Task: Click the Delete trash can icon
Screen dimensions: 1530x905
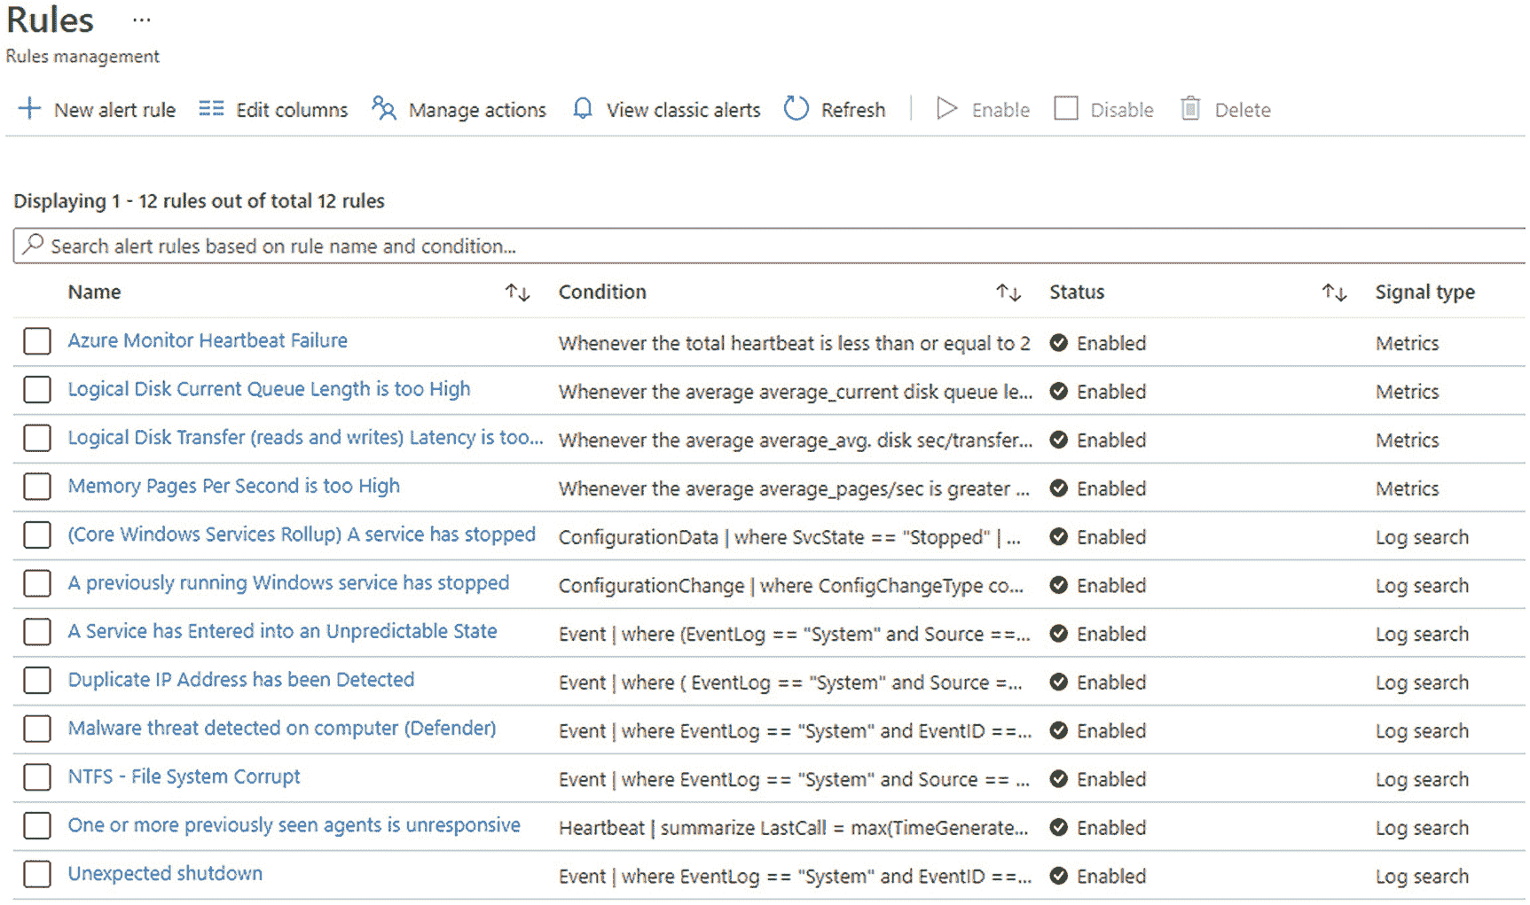Action: pos(1190,109)
